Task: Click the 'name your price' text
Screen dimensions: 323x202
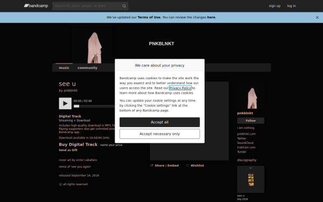Action: pos(111,145)
